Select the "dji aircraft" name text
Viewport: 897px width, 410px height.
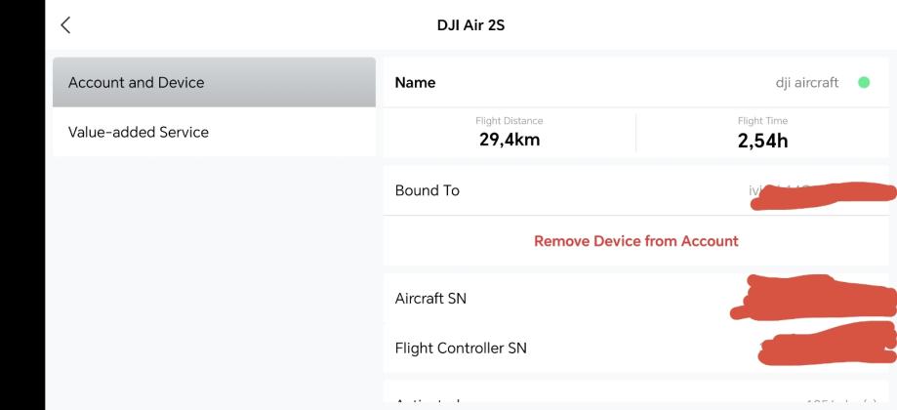point(806,83)
